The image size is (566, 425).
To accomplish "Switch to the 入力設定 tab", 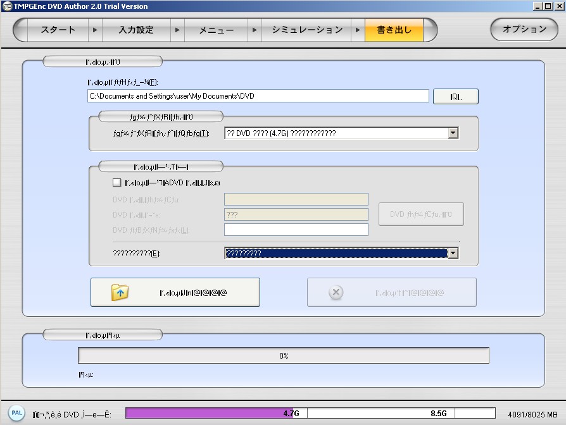I will (x=136, y=30).
